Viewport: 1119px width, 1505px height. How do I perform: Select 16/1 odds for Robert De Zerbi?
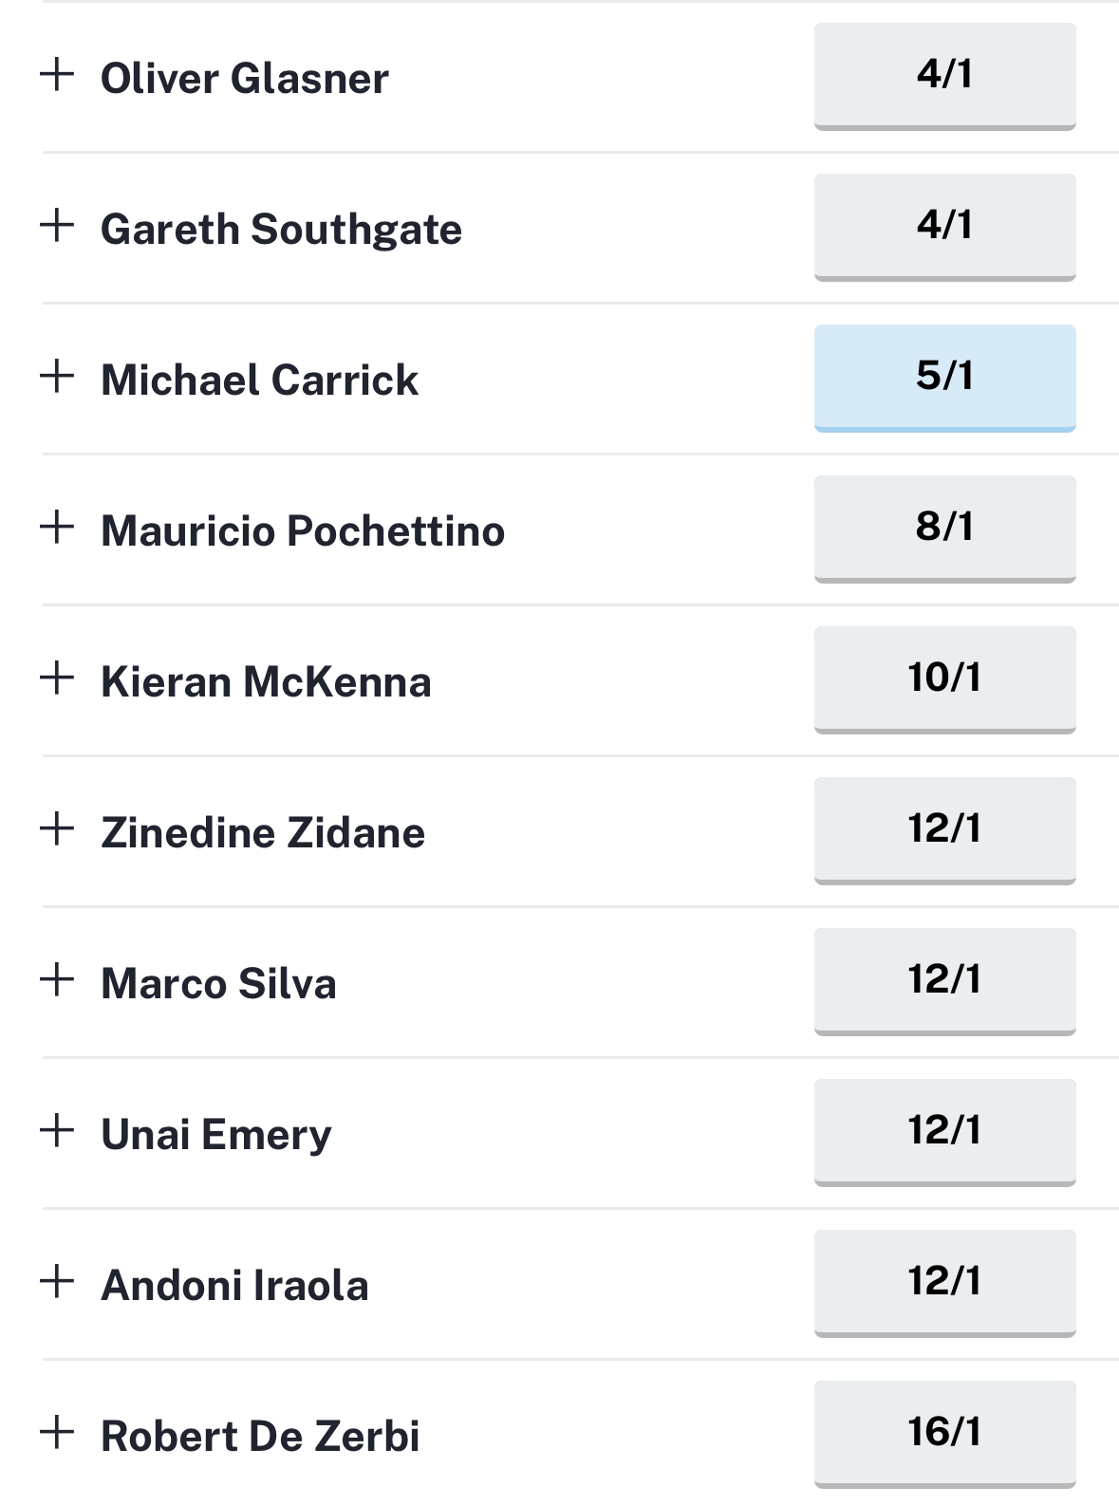pyautogui.click(x=944, y=1434)
